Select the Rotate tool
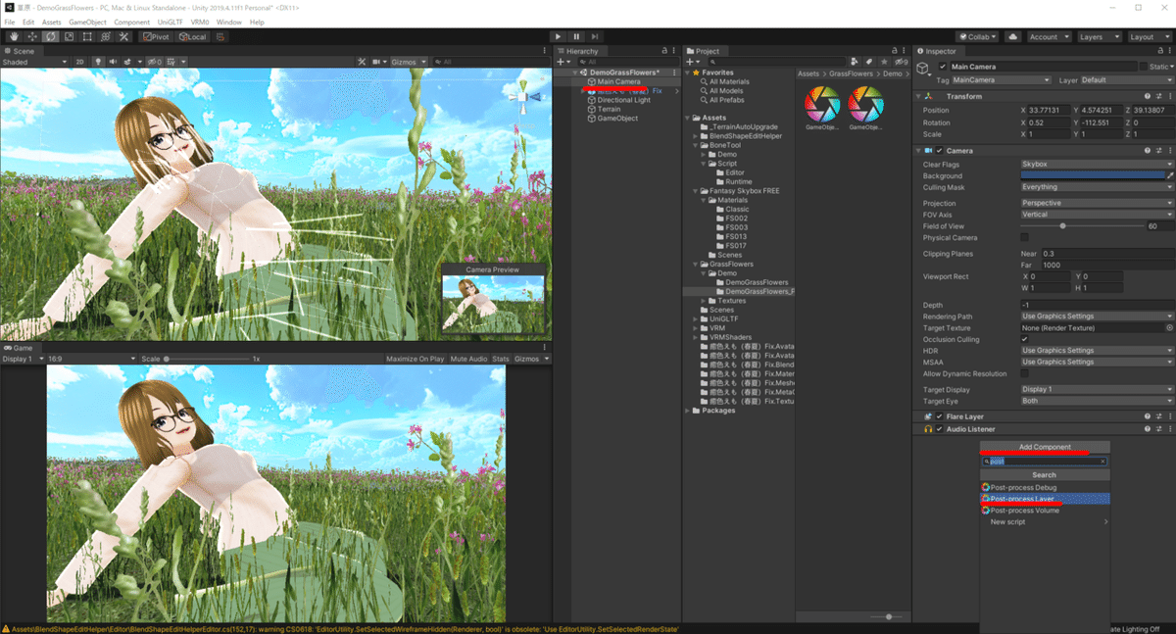Screen dimensions: 1176x634 (x=51, y=36)
